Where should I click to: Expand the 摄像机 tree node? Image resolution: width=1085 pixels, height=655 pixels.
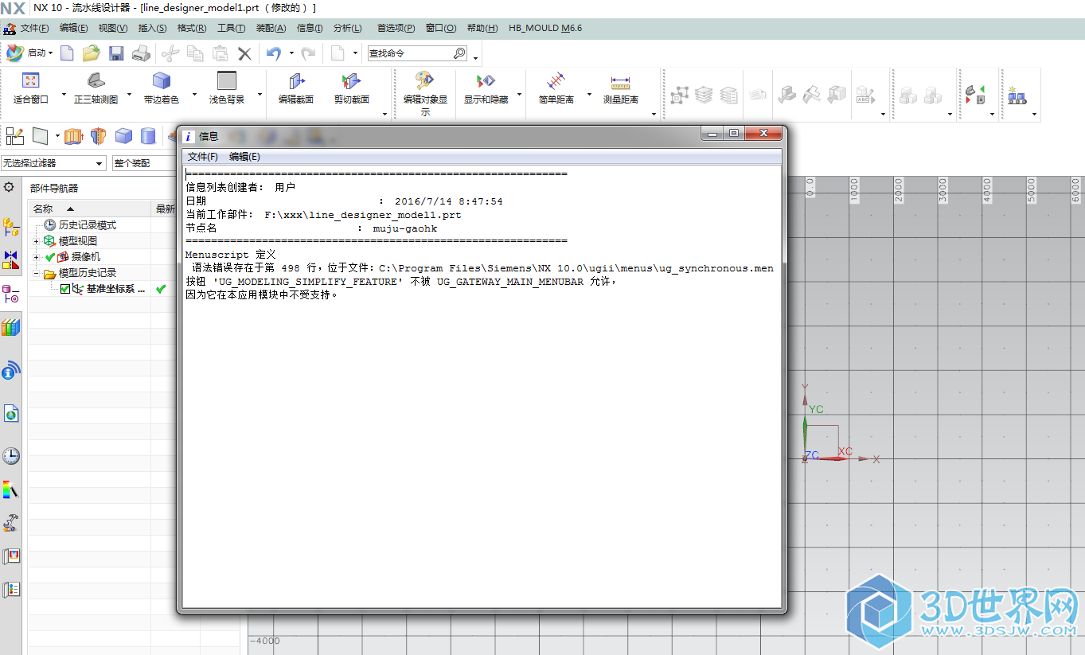tap(36, 257)
